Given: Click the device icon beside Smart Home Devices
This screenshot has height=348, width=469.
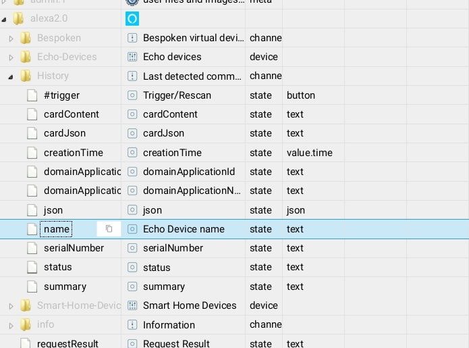Looking at the screenshot, I should (x=132, y=305).
